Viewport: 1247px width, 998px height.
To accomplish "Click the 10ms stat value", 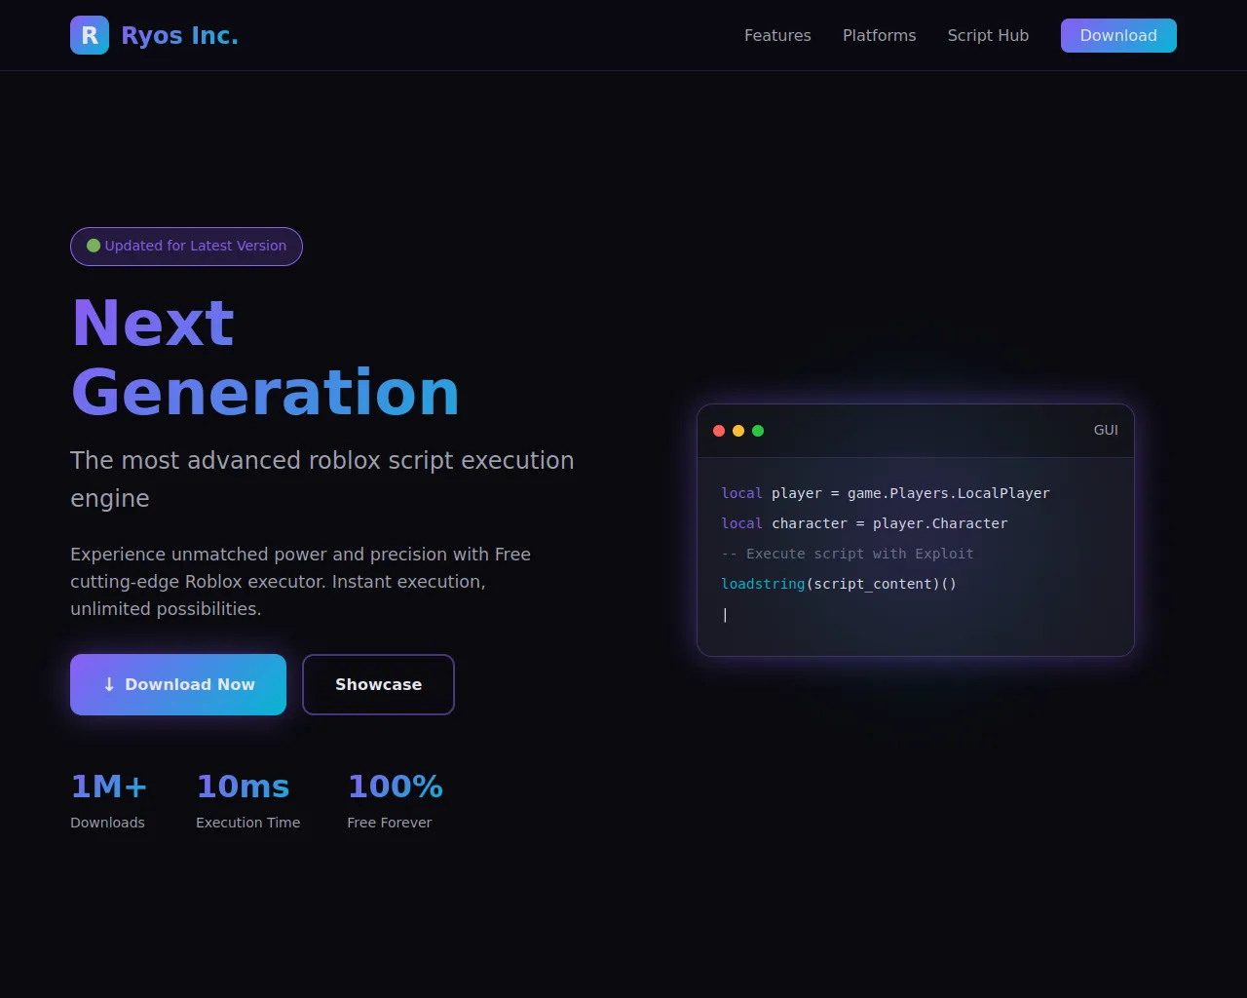I will point(243,787).
